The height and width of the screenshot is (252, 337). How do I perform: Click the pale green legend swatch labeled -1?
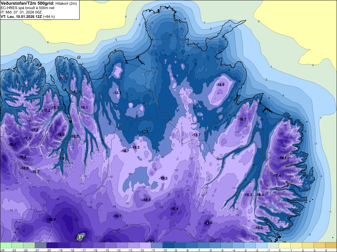(273, 245)
